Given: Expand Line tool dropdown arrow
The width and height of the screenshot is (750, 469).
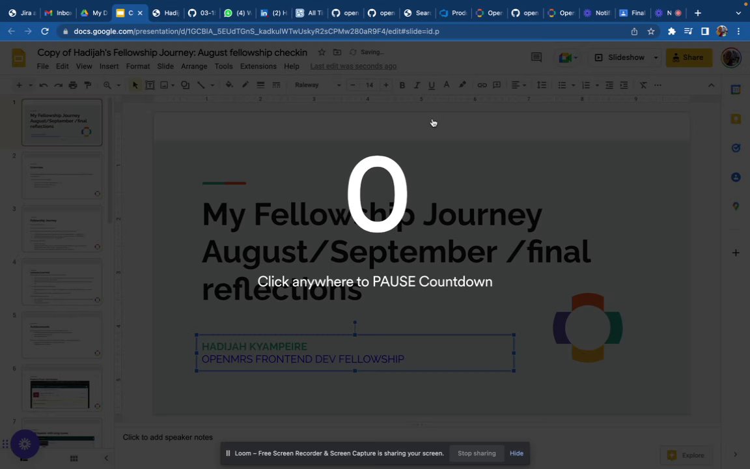Looking at the screenshot, I should [212, 85].
